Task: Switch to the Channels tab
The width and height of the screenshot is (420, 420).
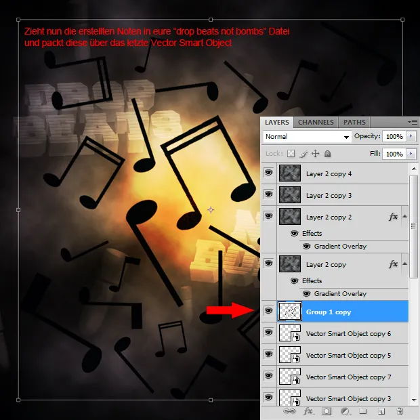Action: (x=316, y=123)
